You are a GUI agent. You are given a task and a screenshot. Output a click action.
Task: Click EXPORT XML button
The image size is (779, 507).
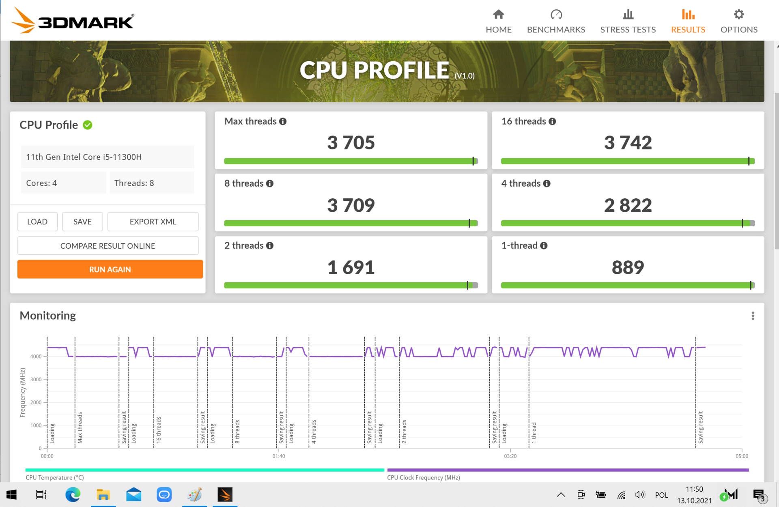(153, 221)
